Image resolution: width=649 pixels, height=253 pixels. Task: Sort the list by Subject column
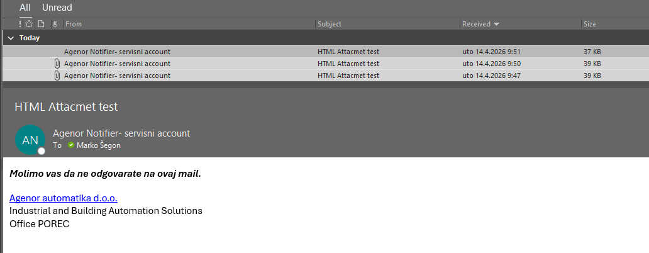[330, 24]
